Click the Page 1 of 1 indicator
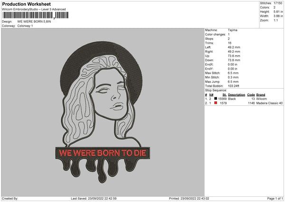The width and height of the screenshot is (285, 202). (x=275, y=199)
